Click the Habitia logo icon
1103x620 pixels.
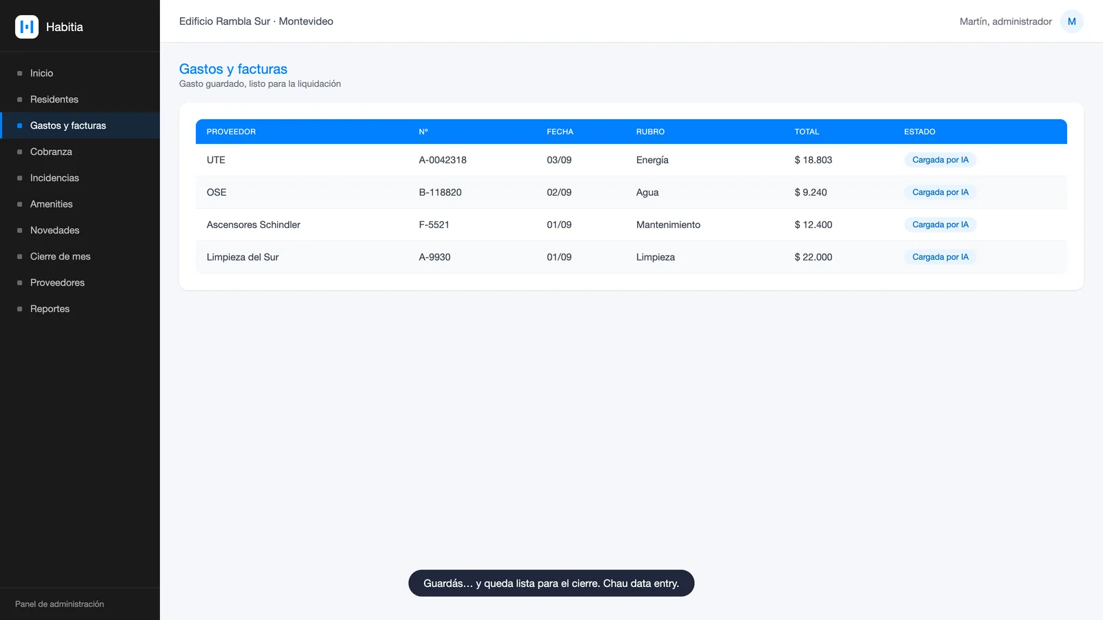coord(27,27)
